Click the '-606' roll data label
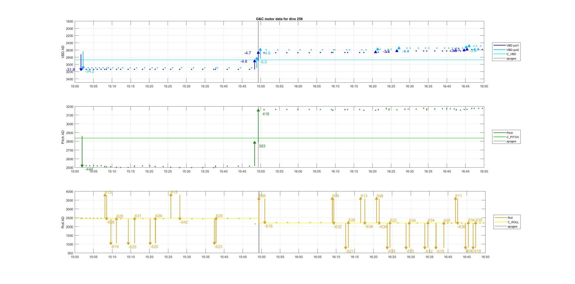 point(470,251)
